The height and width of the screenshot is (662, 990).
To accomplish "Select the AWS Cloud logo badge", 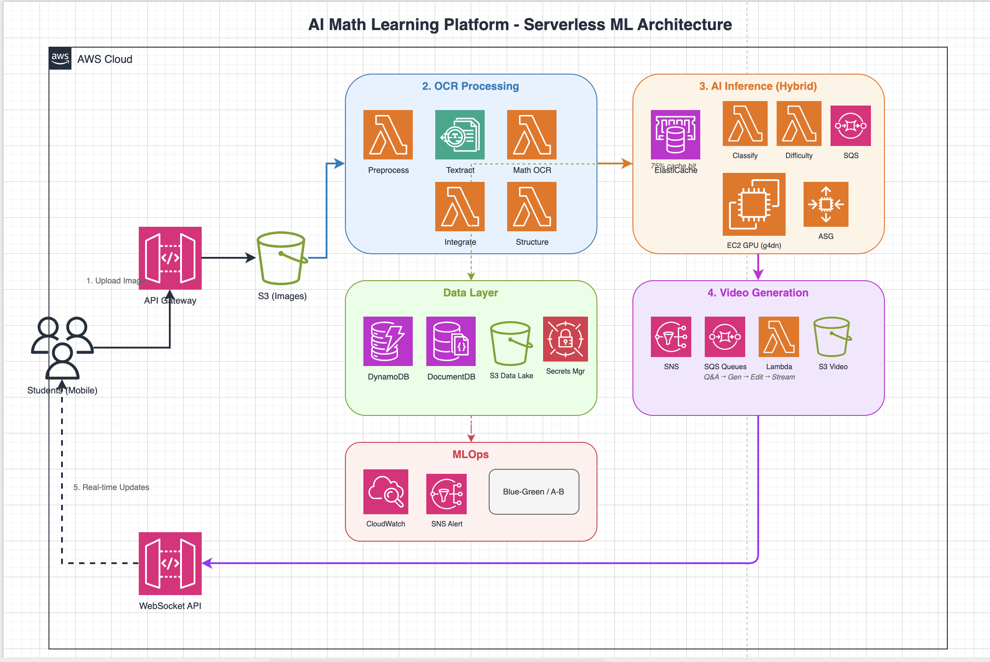I will (x=60, y=58).
